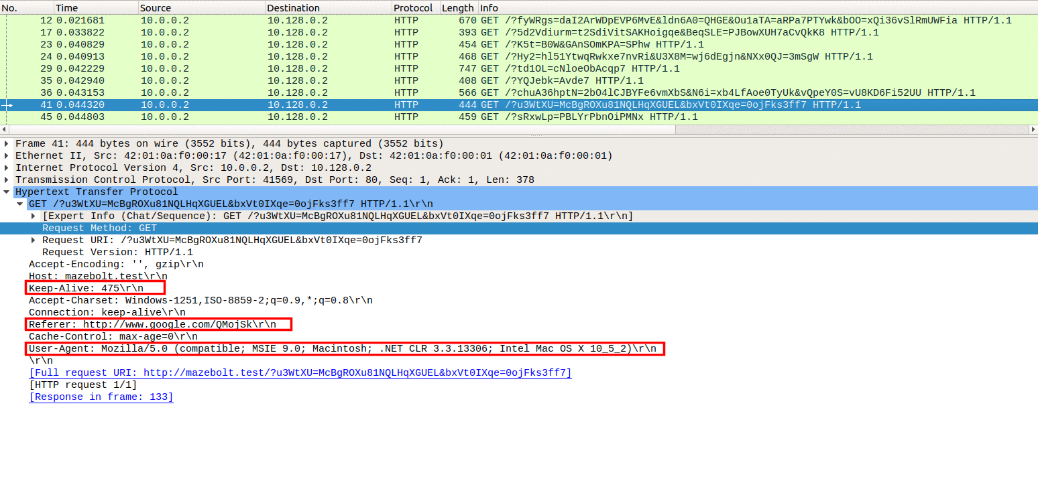
Task: Select packet 23 GET /?K5t request
Action: (519, 45)
